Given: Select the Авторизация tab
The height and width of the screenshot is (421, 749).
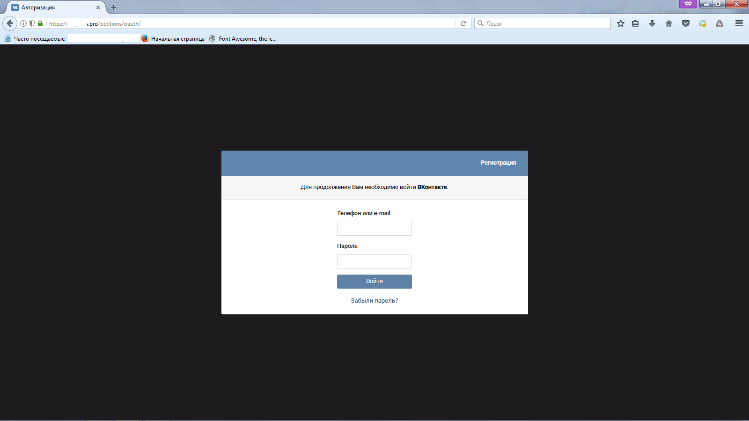Looking at the screenshot, I should point(51,7).
